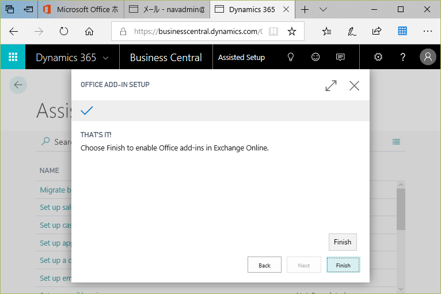
Task: Close the Office Add-in Setup dialog
Action: (x=355, y=86)
